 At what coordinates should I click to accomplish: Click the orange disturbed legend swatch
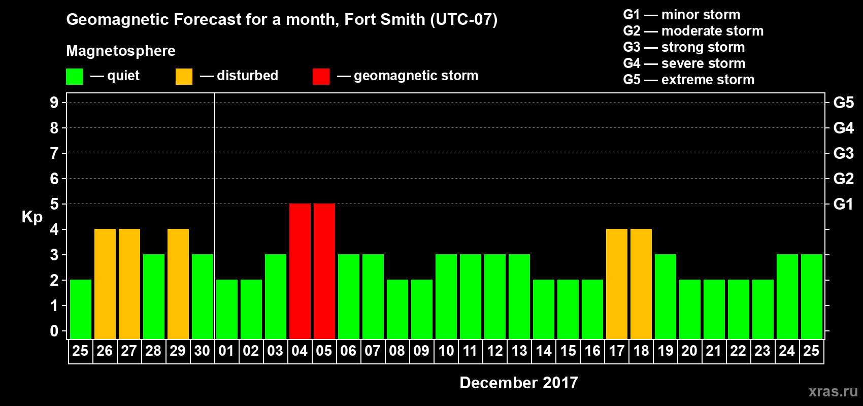pyautogui.click(x=184, y=77)
